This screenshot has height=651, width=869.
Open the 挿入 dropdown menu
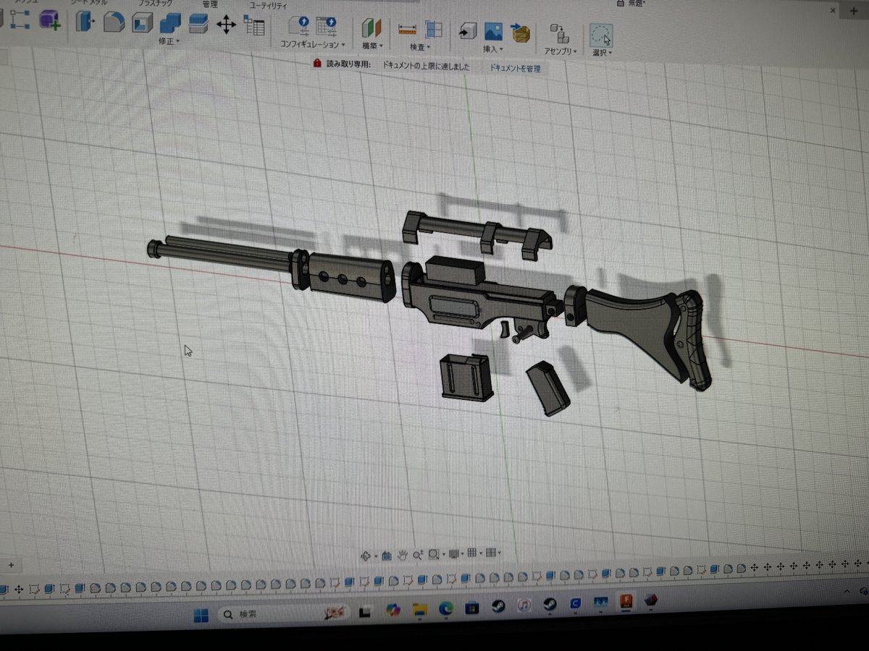pyautogui.click(x=493, y=49)
